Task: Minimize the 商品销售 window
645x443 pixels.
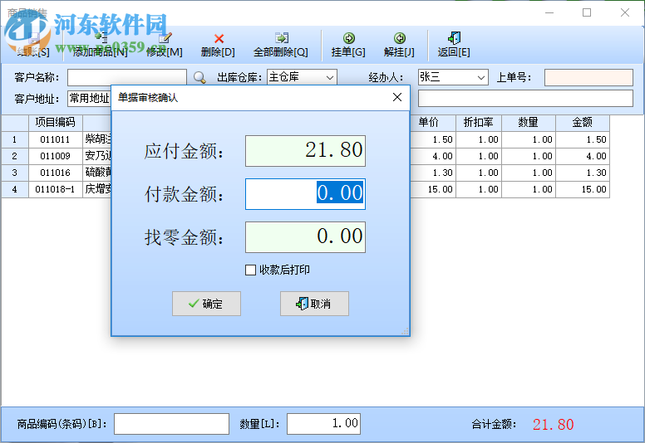Action: coord(549,12)
